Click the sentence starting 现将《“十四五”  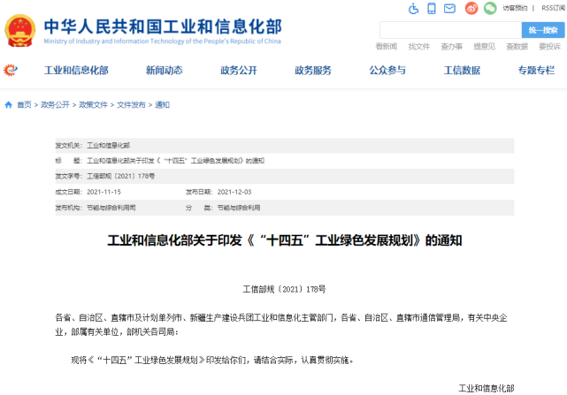[x=212, y=360]
